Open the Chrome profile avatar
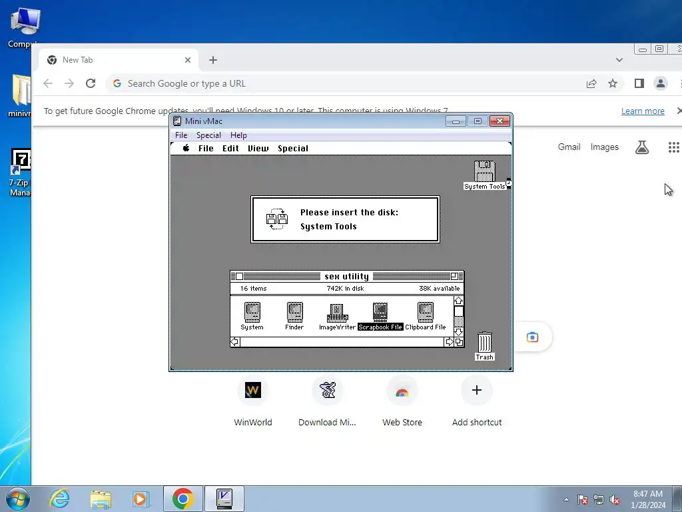This screenshot has width=682, height=512. (660, 83)
